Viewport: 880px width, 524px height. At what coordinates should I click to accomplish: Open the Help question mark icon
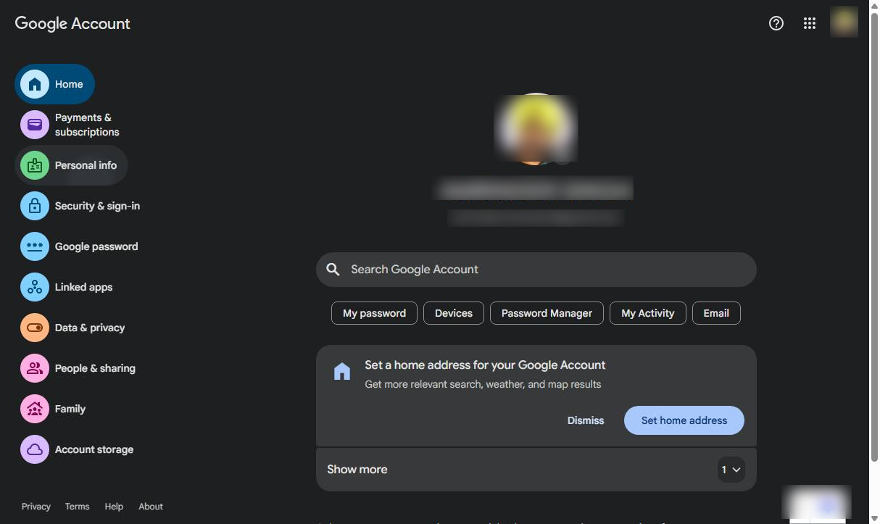tap(776, 23)
